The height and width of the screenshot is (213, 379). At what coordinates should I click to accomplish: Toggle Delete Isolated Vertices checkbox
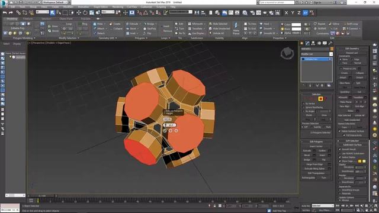[x=339, y=131]
